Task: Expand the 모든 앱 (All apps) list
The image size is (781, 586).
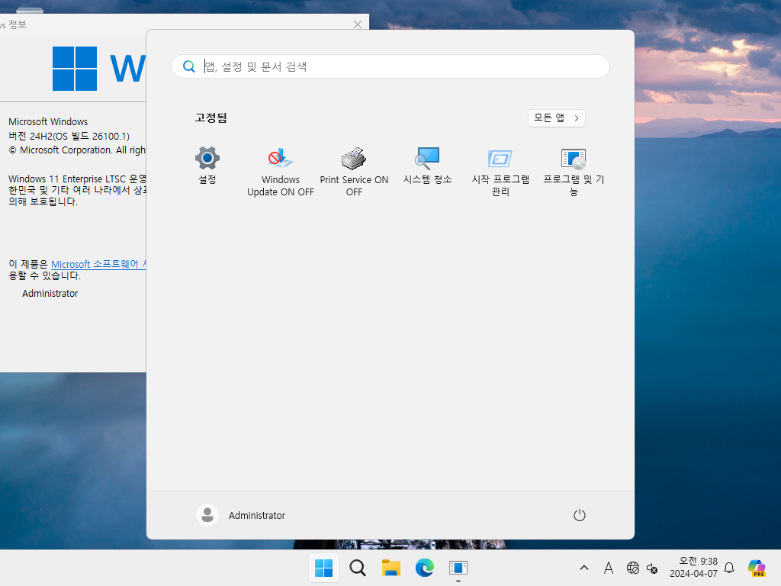Action: 556,118
